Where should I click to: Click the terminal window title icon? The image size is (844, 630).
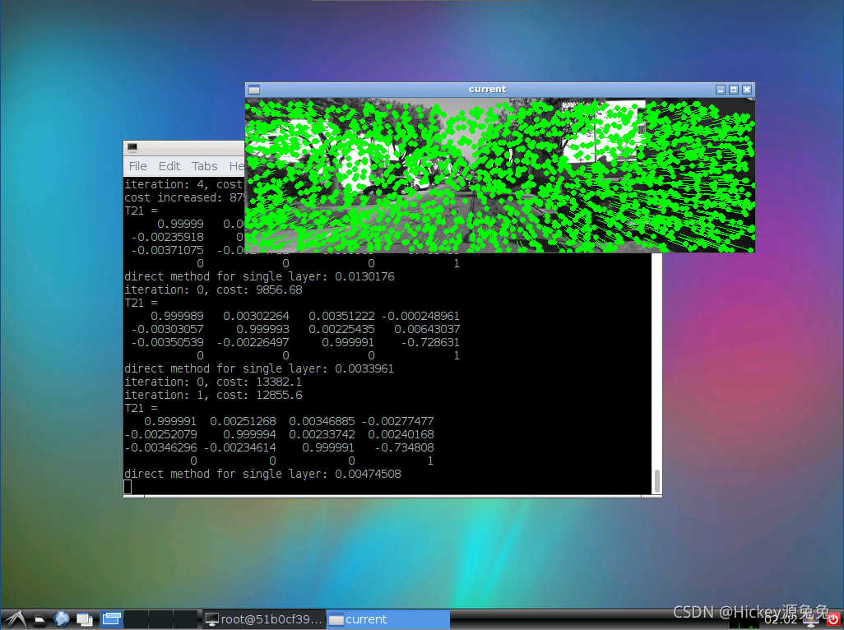click(x=132, y=147)
